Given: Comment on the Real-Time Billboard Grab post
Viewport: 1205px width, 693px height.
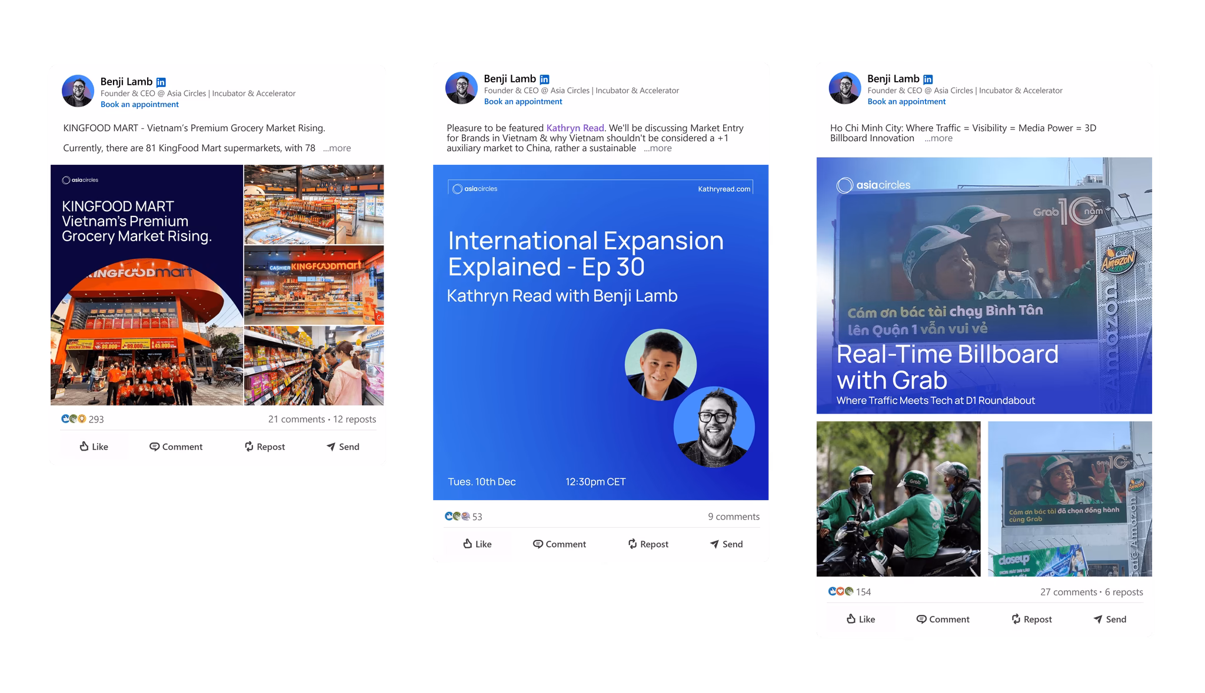Looking at the screenshot, I should pyautogui.click(x=943, y=619).
